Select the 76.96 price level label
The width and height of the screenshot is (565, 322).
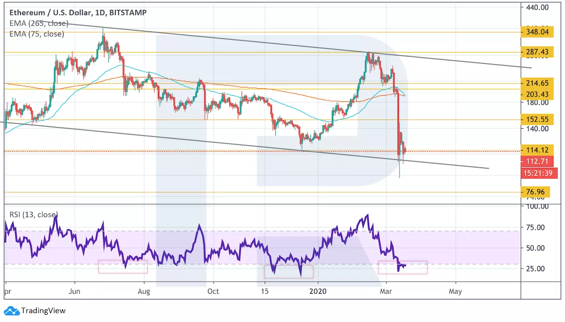click(x=536, y=192)
